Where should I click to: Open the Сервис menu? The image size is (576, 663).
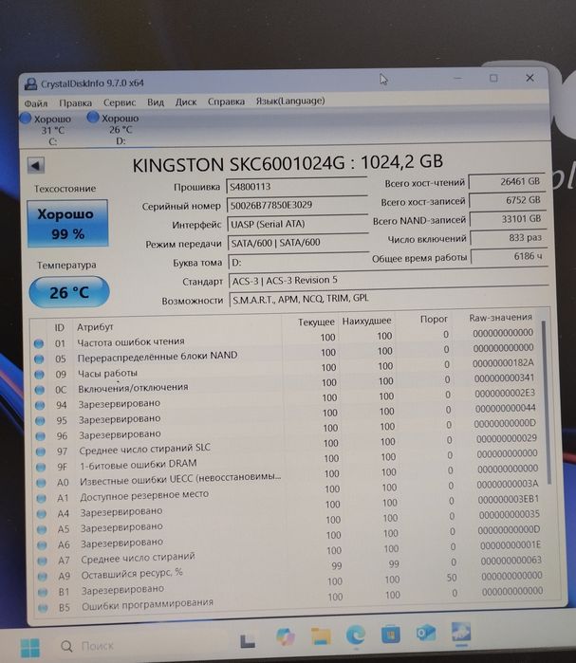click(120, 102)
